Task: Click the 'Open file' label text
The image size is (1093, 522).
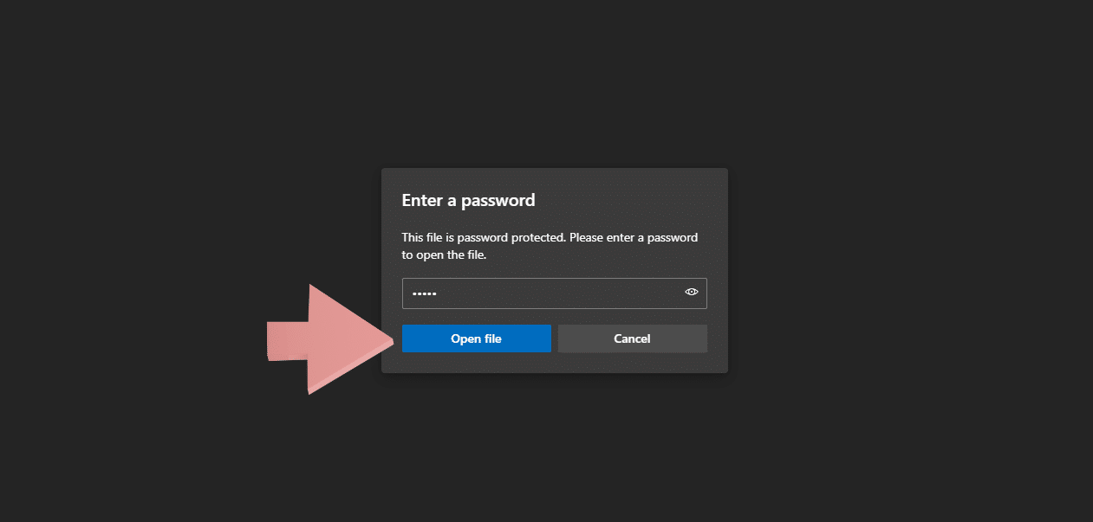Action: 477,338
